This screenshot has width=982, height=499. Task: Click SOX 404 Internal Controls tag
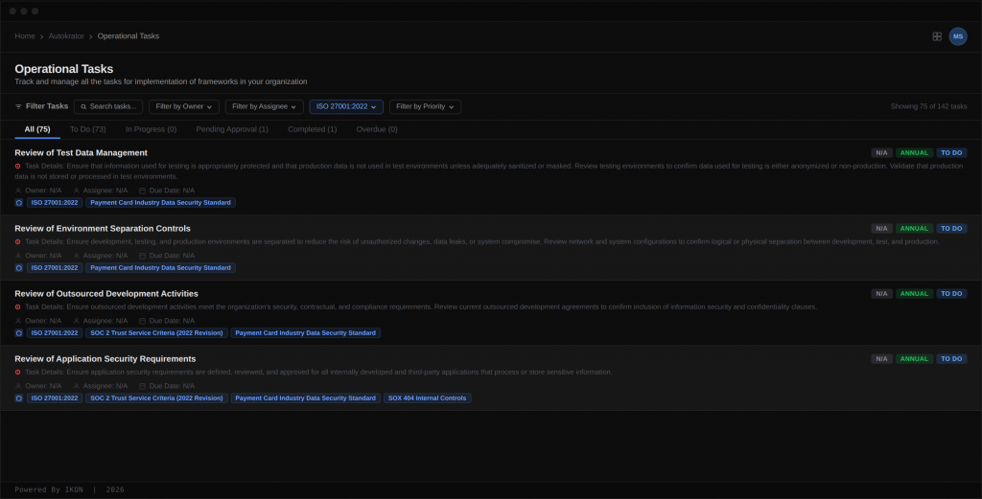click(427, 398)
